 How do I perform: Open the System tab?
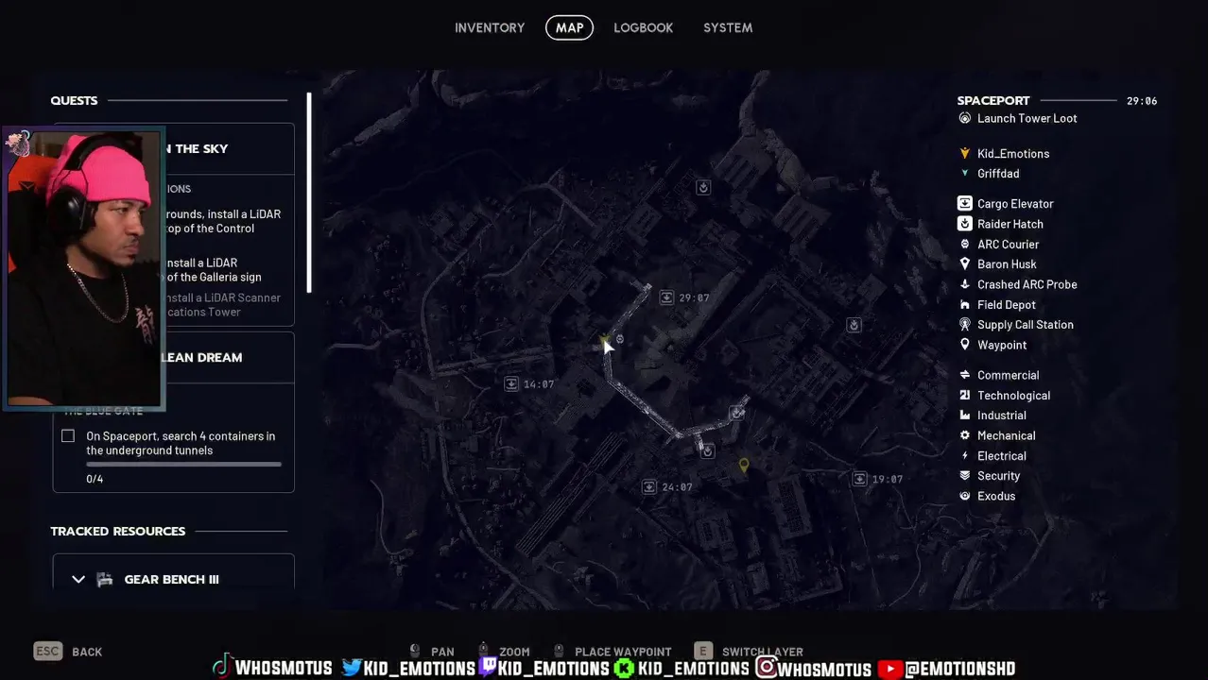click(x=728, y=27)
